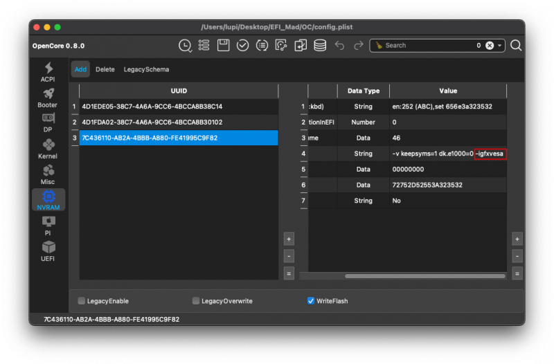Open the UEFI section

click(x=48, y=251)
